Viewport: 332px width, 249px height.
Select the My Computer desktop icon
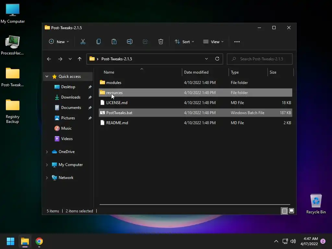pyautogui.click(x=13, y=14)
